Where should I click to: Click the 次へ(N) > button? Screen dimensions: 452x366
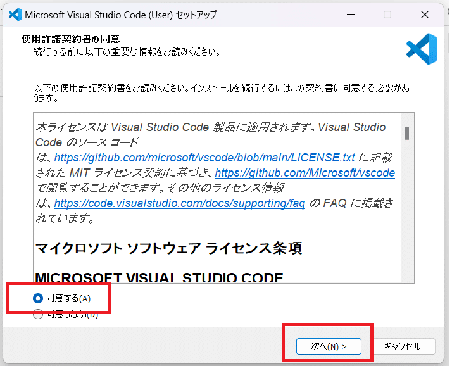(x=329, y=346)
